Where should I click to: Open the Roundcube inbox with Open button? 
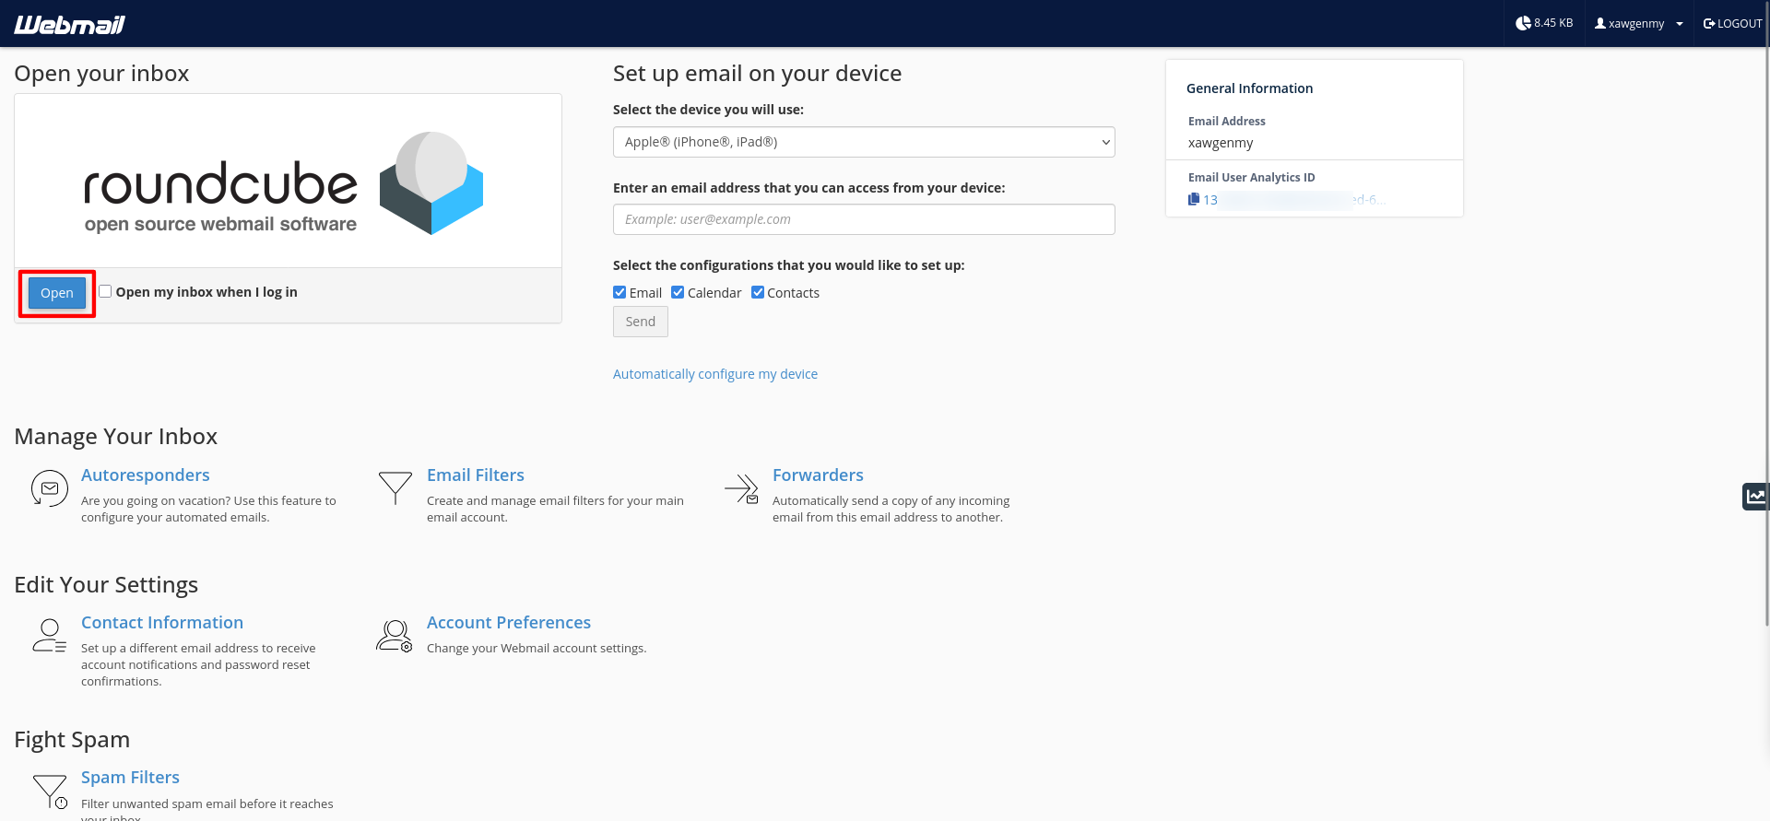click(57, 293)
